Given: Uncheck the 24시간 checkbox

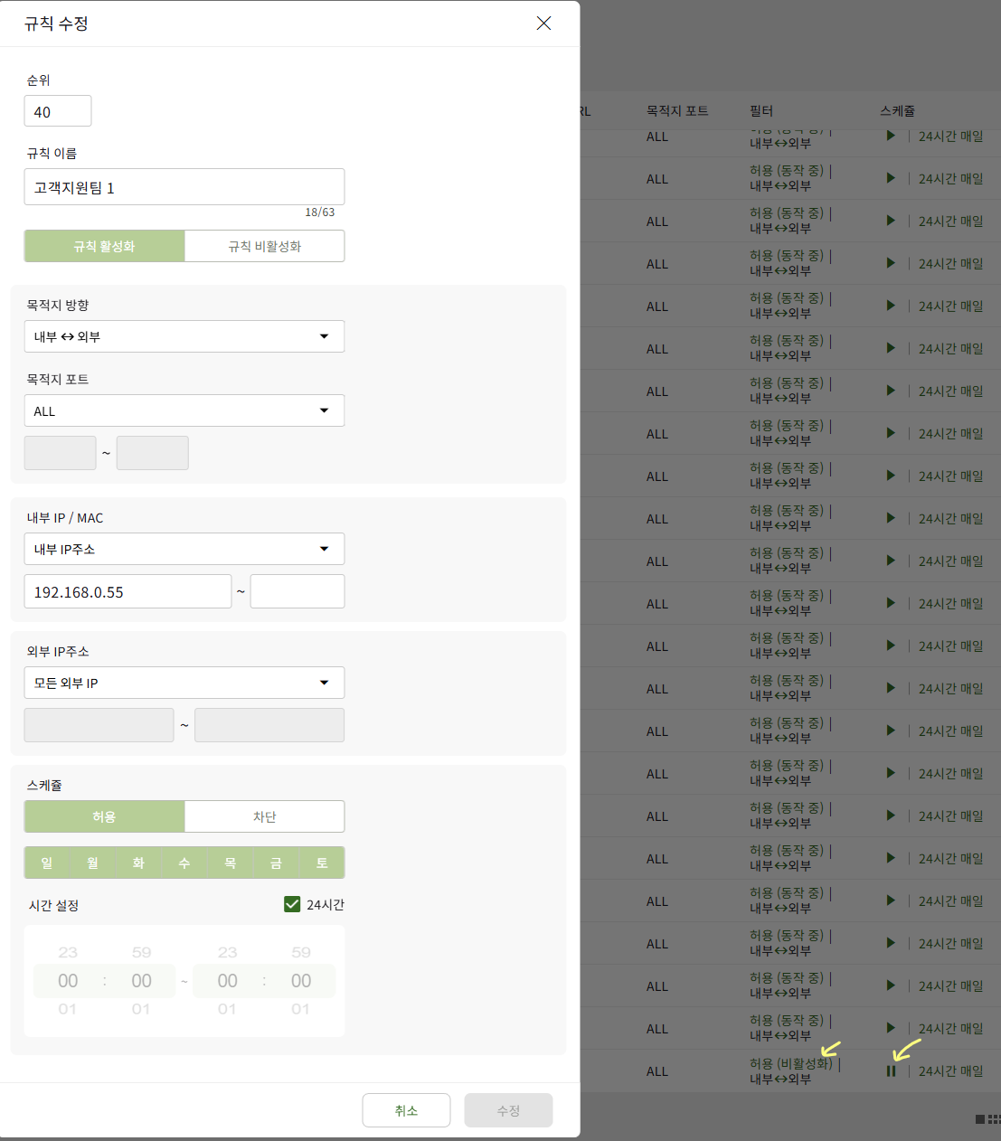Looking at the screenshot, I should (x=292, y=904).
